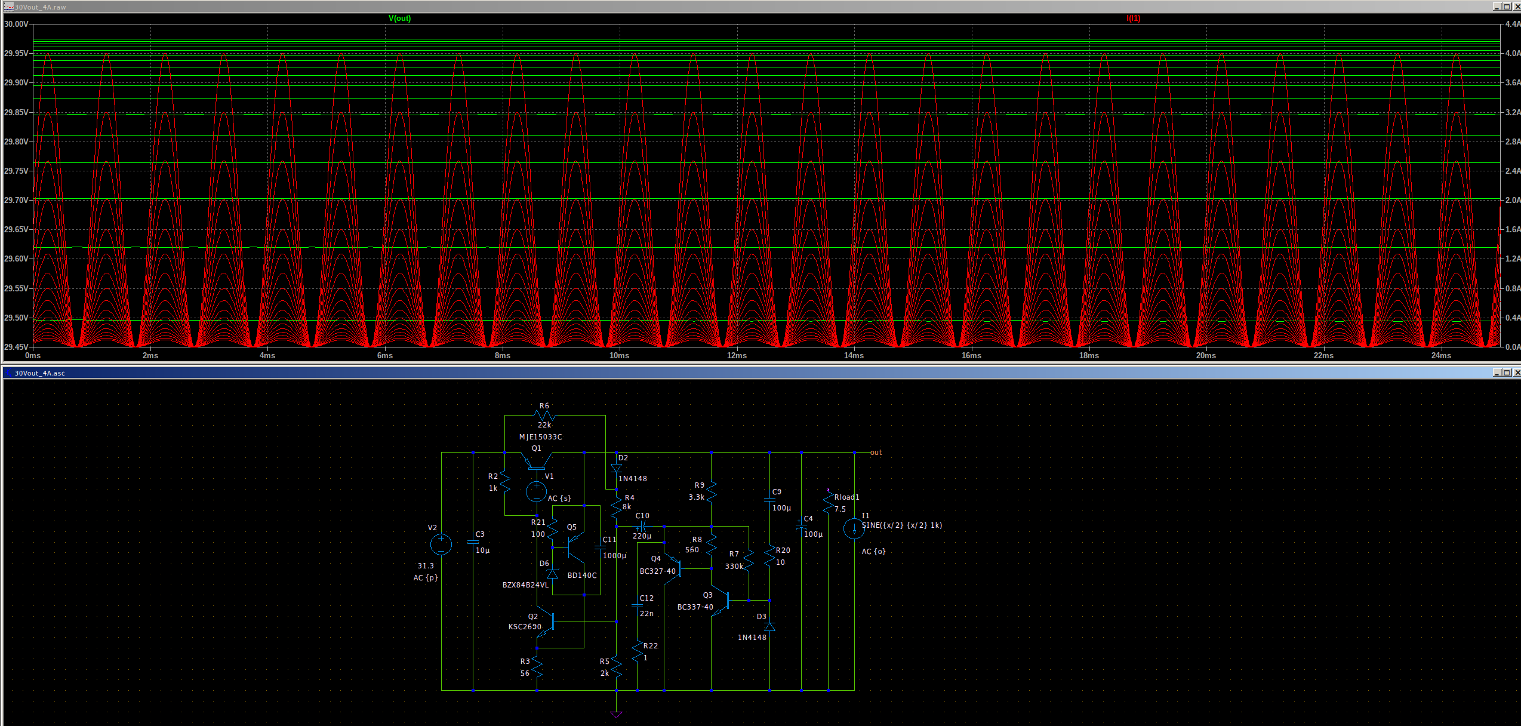Click the 12ms time axis label
This screenshot has height=726, width=1521.
click(x=737, y=356)
